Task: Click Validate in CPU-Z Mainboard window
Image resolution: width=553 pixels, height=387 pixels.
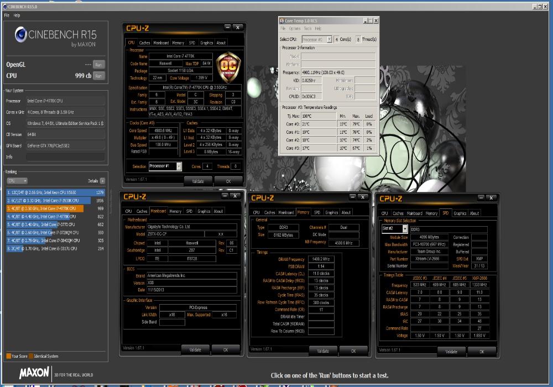Action: click(195, 349)
